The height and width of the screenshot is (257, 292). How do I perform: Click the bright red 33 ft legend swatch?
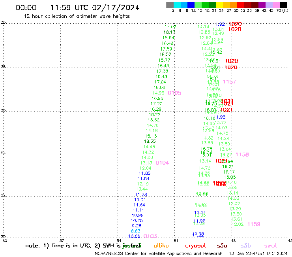(x=241, y=5)
